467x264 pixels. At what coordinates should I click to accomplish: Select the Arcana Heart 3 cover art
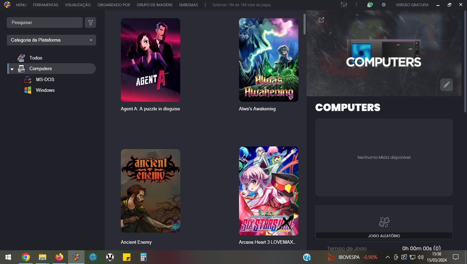tap(269, 191)
